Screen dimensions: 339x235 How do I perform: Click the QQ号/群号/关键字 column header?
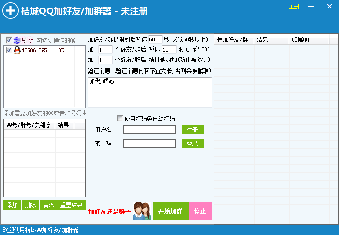[x=29, y=125]
